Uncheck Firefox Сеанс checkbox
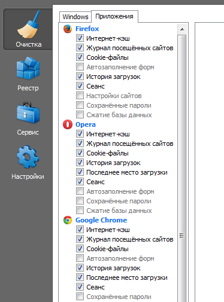Screen dimensions: 224x302 pyautogui.click(x=80, y=86)
